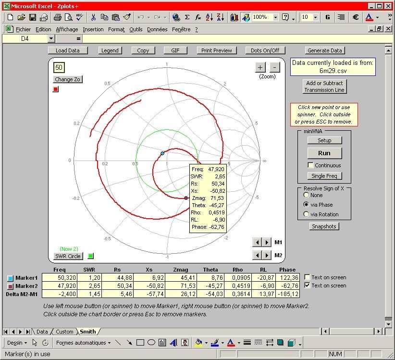
Task: Move M1 marker right with spinner arrow
Action: [x=267, y=242]
